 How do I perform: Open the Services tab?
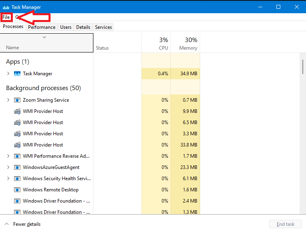[x=103, y=27]
